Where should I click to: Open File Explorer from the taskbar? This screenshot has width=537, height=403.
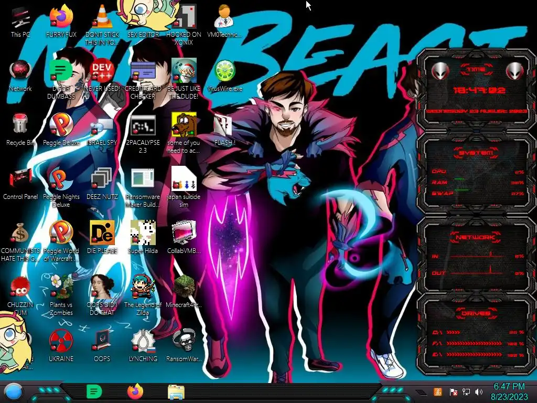coord(176,392)
